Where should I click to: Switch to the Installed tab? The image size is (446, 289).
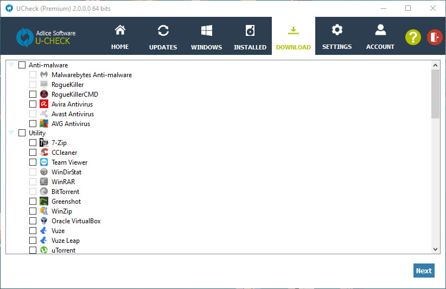pyautogui.click(x=250, y=36)
